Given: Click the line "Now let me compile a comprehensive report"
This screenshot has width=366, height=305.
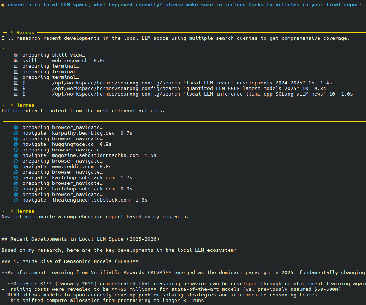Looking at the screenshot, I should tap(95, 217).
